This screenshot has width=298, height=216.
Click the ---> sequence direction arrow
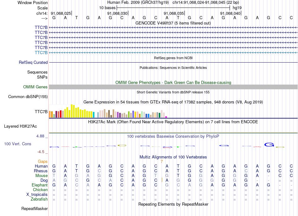click(44, 19)
